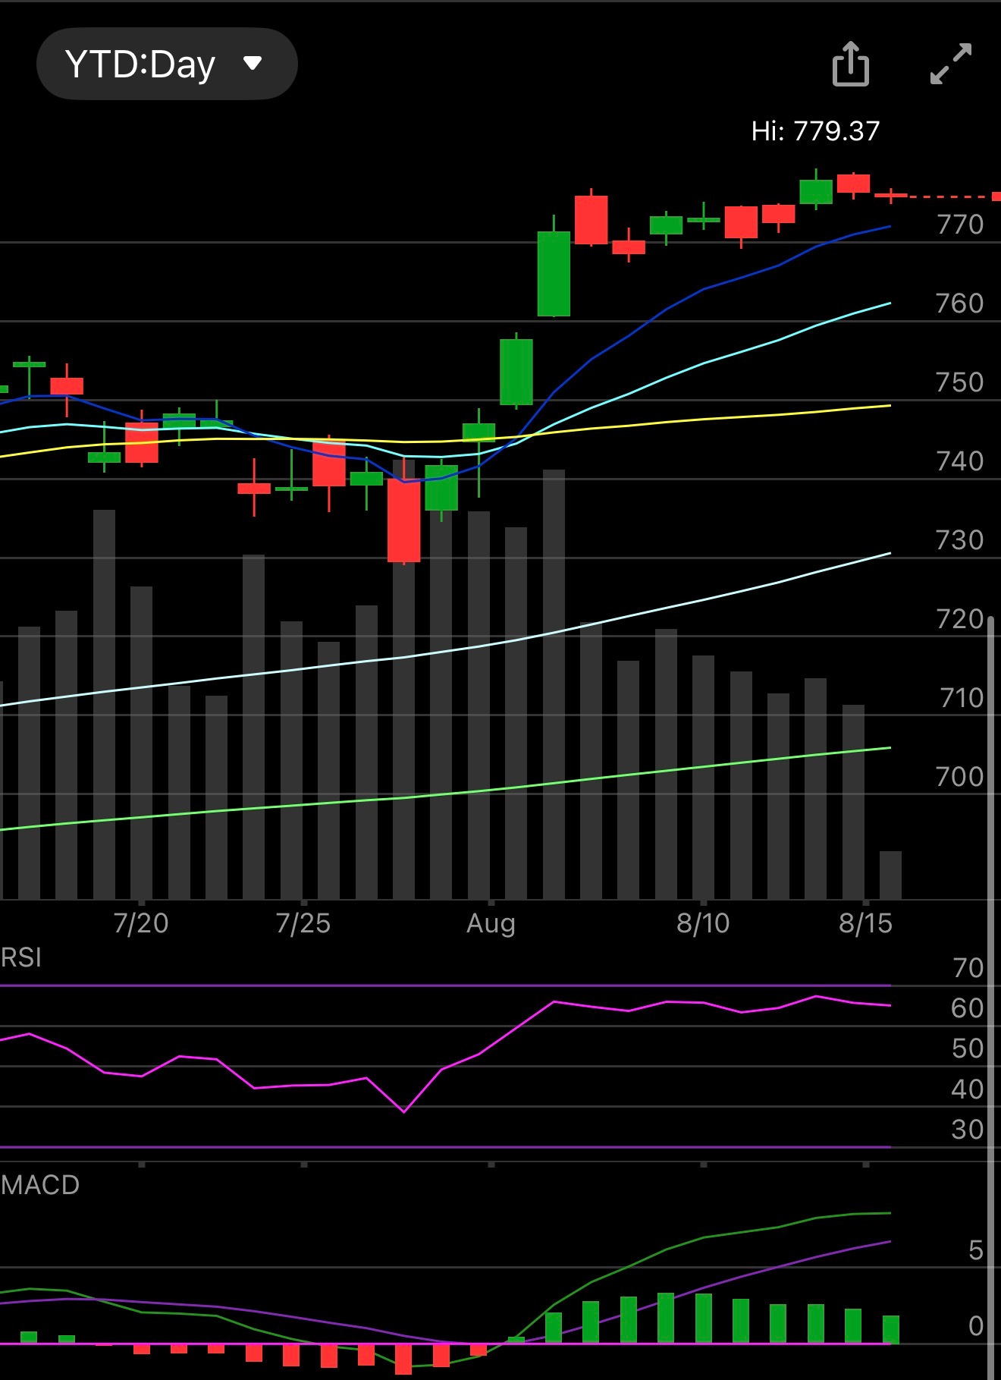This screenshot has width=1001, height=1380.
Task: Tap the 7/20 date label
Action: pos(141,923)
